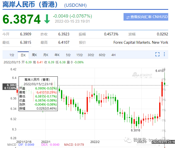Screen dimensions: 175x148
Task: Show the 5分 interval chart
Action: [68, 55]
